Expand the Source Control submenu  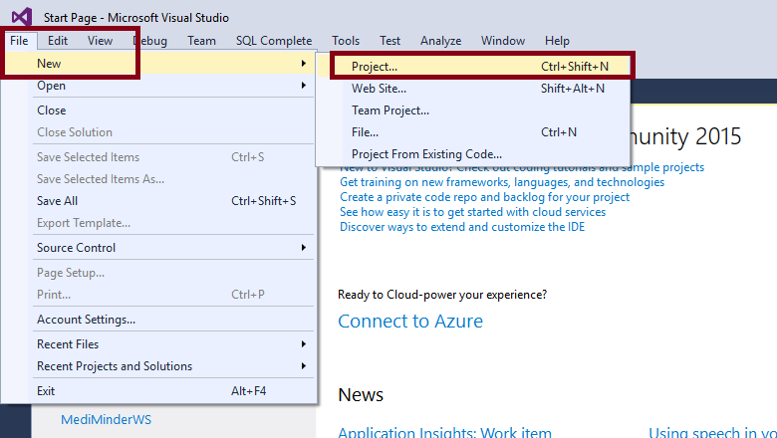76,248
